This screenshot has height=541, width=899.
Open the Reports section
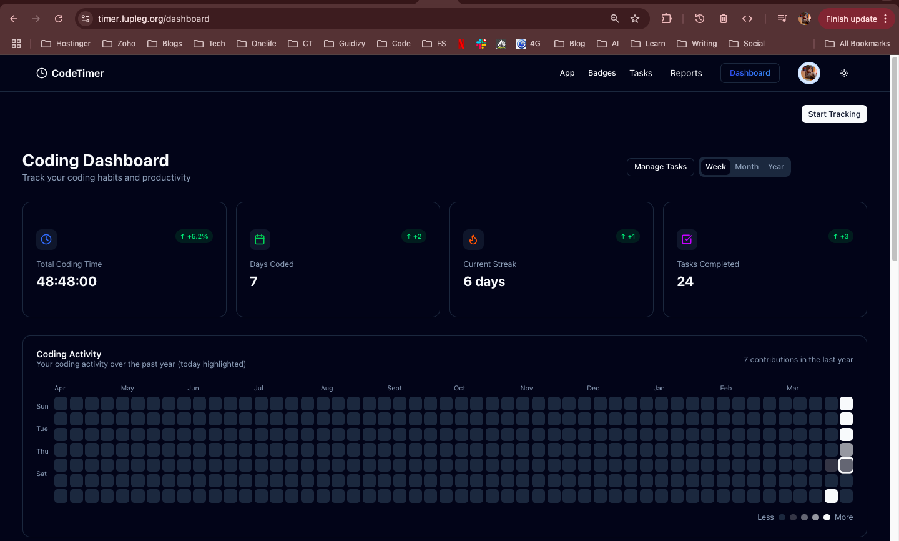click(x=686, y=73)
